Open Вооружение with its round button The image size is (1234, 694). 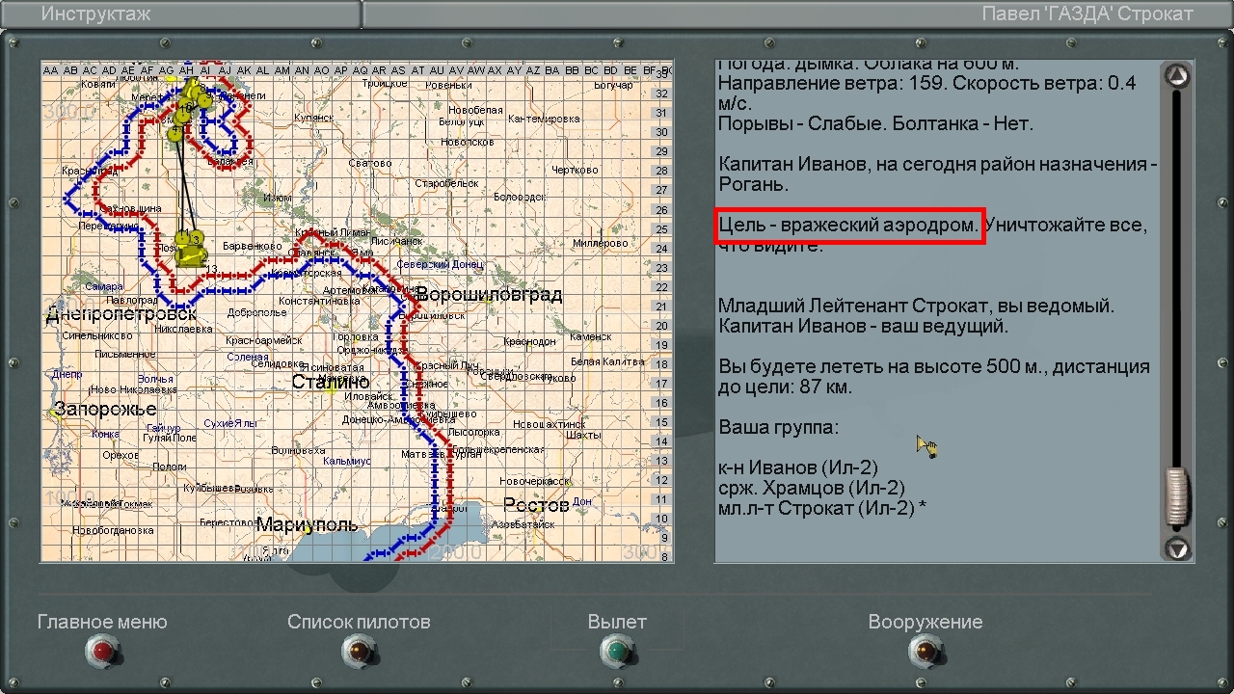925,653
